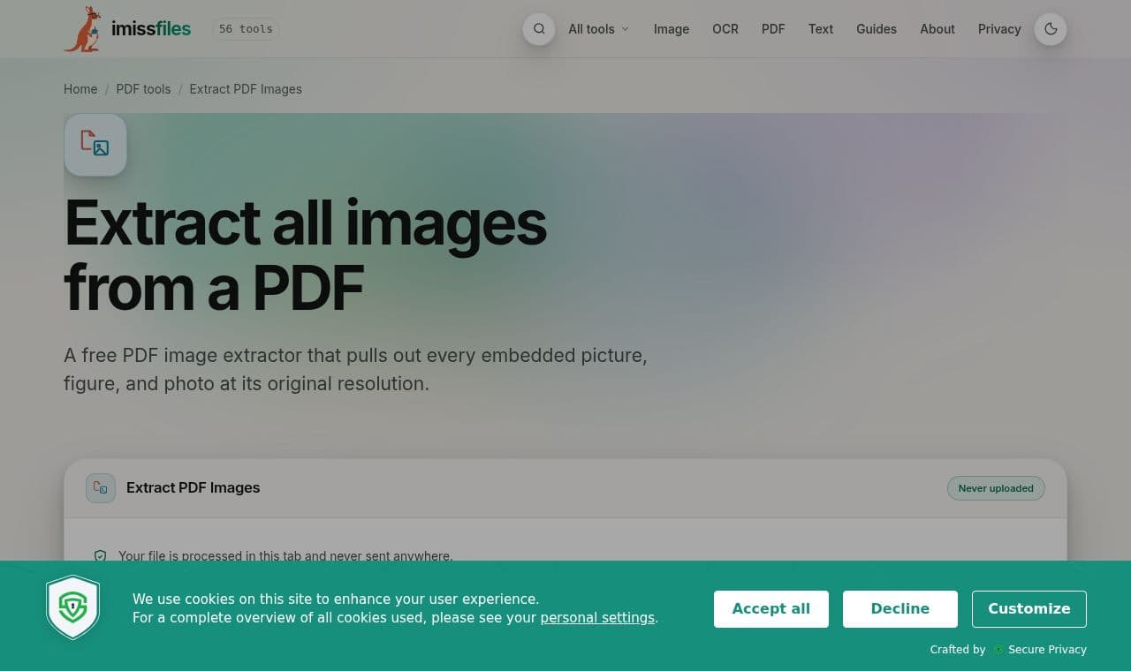Click the Extract PDF Images breadcrumb
The width and height of the screenshot is (1131, 671).
(x=246, y=89)
